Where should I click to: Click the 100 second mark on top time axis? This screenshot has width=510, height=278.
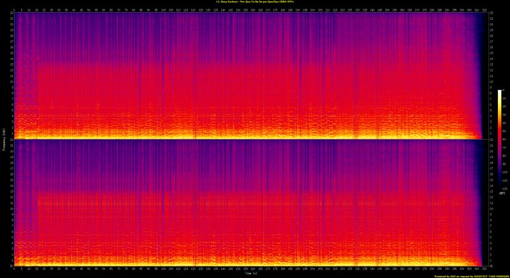pyautogui.click(x=163, y=10)
